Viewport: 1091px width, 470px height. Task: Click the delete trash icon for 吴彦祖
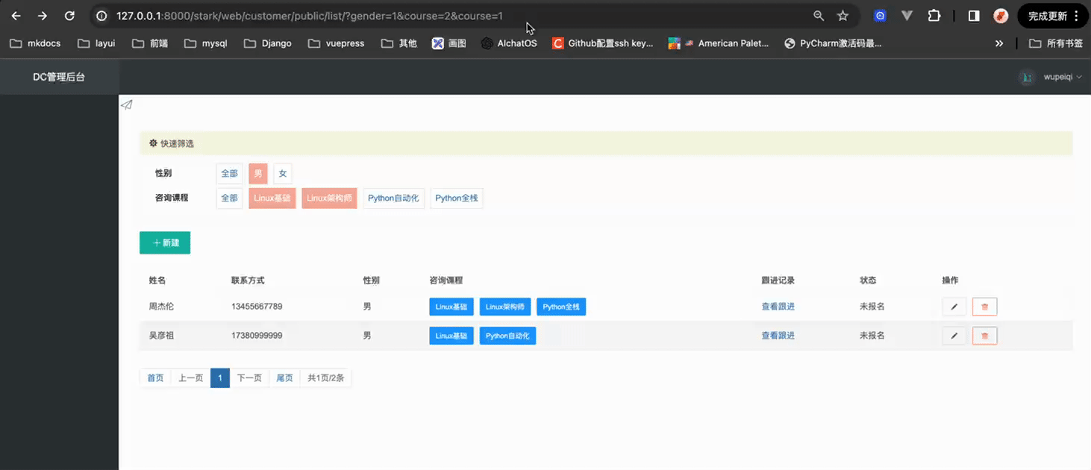pos(984,336)
